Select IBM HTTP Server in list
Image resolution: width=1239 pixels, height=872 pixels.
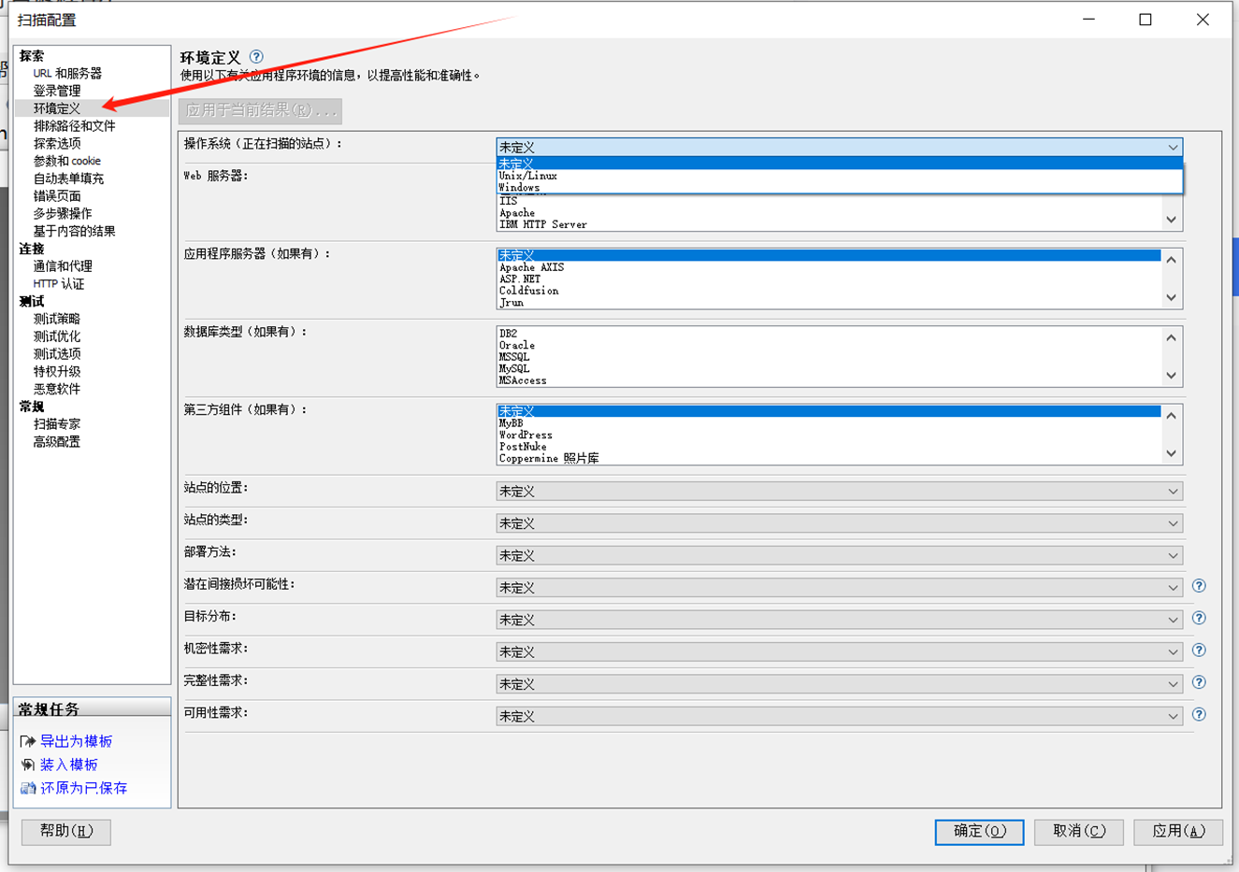point(829,224)
